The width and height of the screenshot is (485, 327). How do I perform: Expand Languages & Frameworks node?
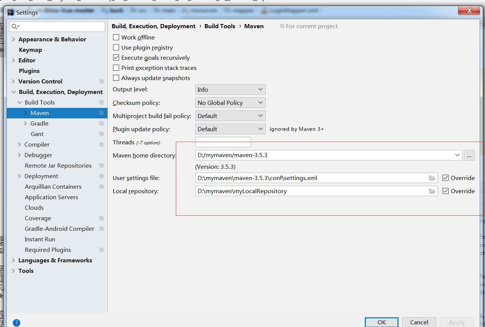coord(14,260)
